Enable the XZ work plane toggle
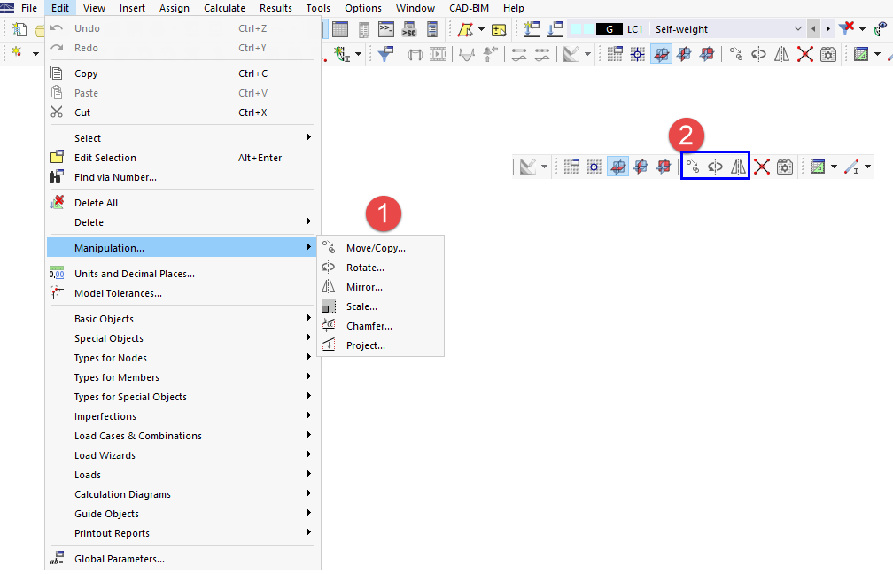This screenshot has width=893, height=574. tap(640, 166)
